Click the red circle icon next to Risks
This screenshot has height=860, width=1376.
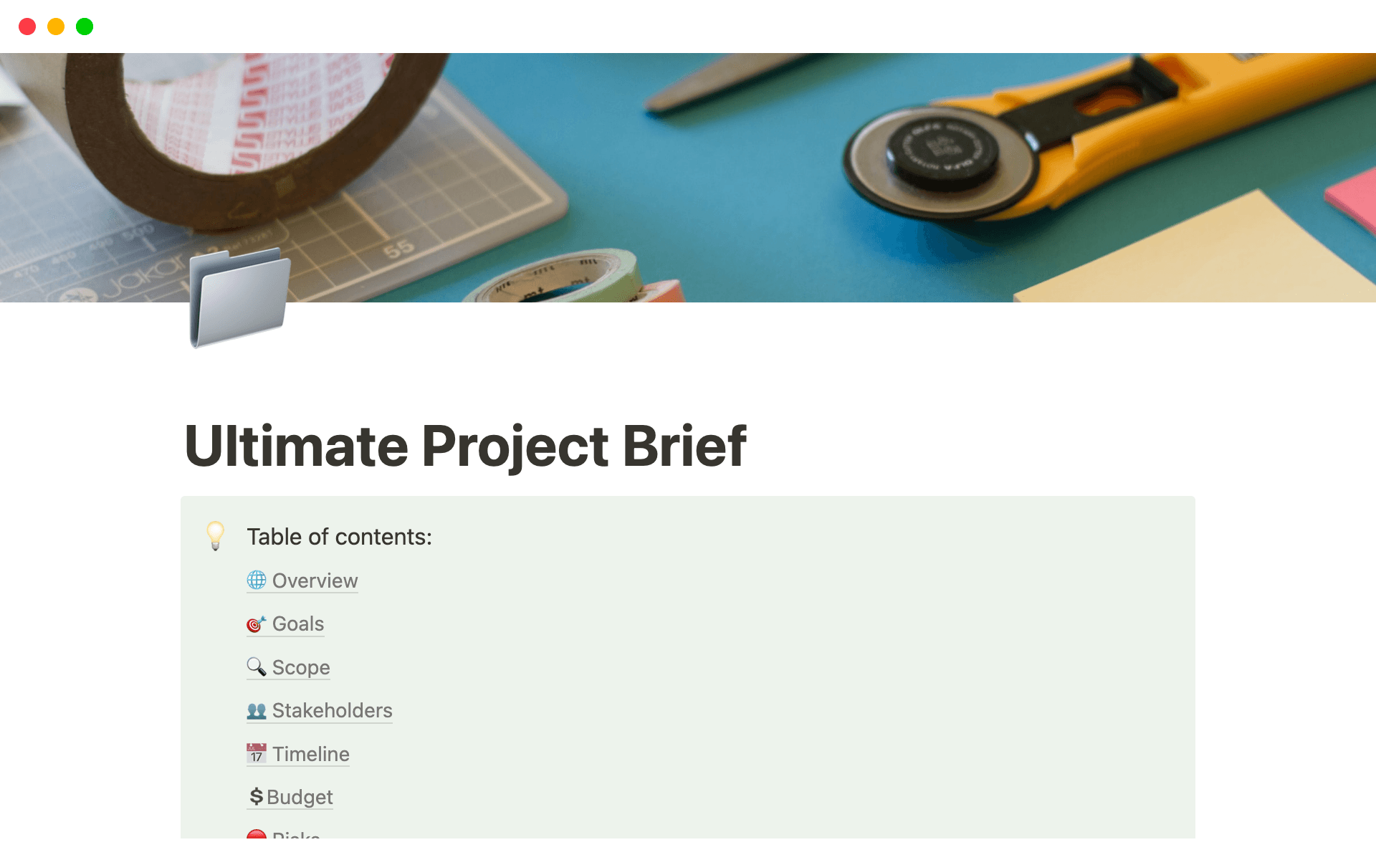pyautogui.click(x=257, y=835)
